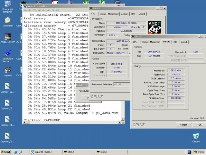206x155 pixels.
Task: Click the DRAM Idle Timer 256 clocks value
Action: [176, 98]
